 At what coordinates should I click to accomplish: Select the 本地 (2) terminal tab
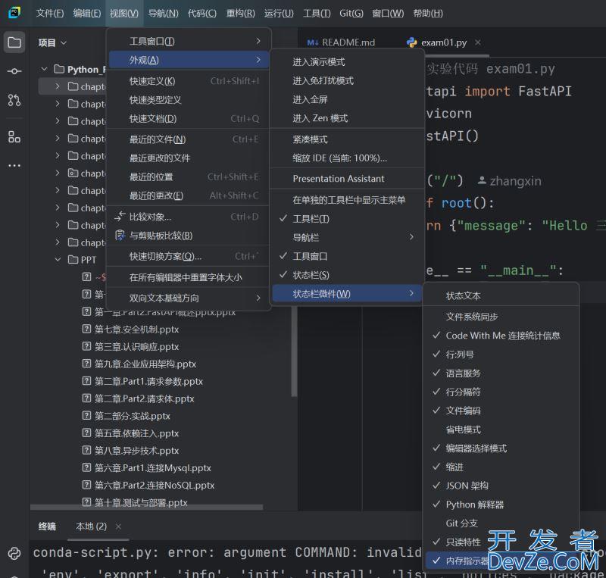(91, 526)
